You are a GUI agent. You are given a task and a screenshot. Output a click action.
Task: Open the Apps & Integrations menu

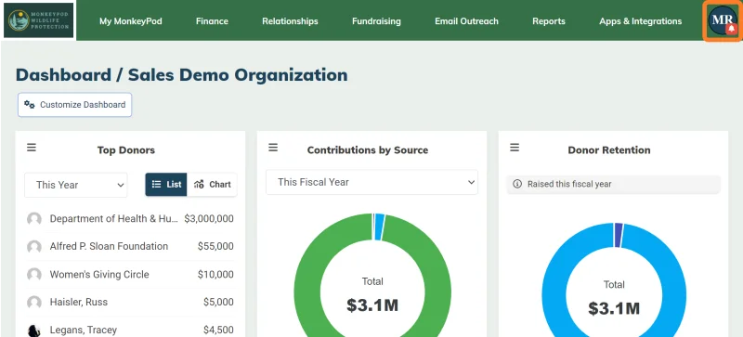pos(640,21)
